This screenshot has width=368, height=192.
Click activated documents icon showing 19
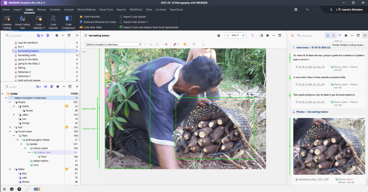(40, 36)
